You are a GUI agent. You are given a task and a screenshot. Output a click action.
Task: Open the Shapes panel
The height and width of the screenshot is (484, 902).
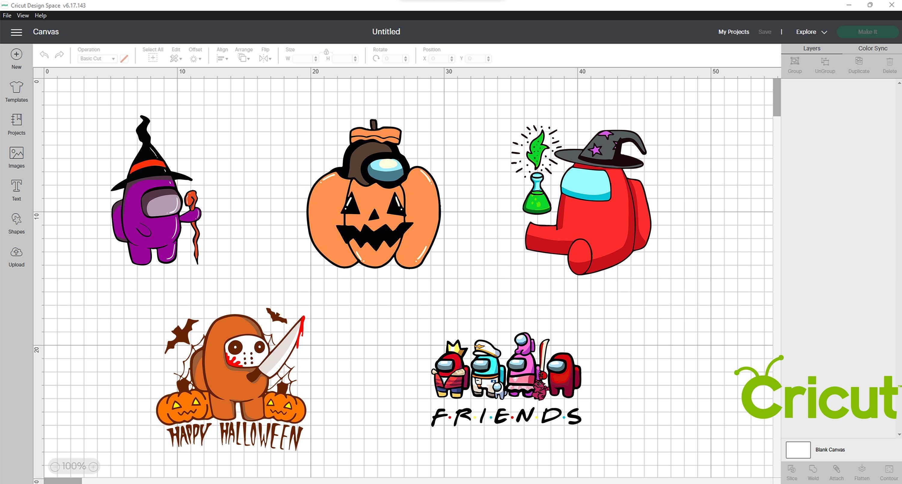(x=16, y=223)
